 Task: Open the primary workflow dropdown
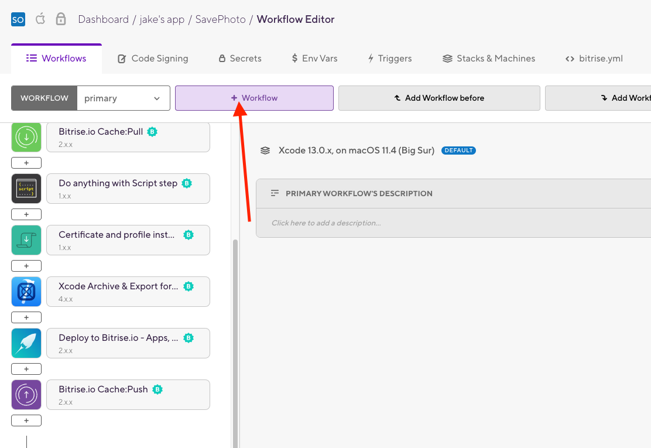124,98
